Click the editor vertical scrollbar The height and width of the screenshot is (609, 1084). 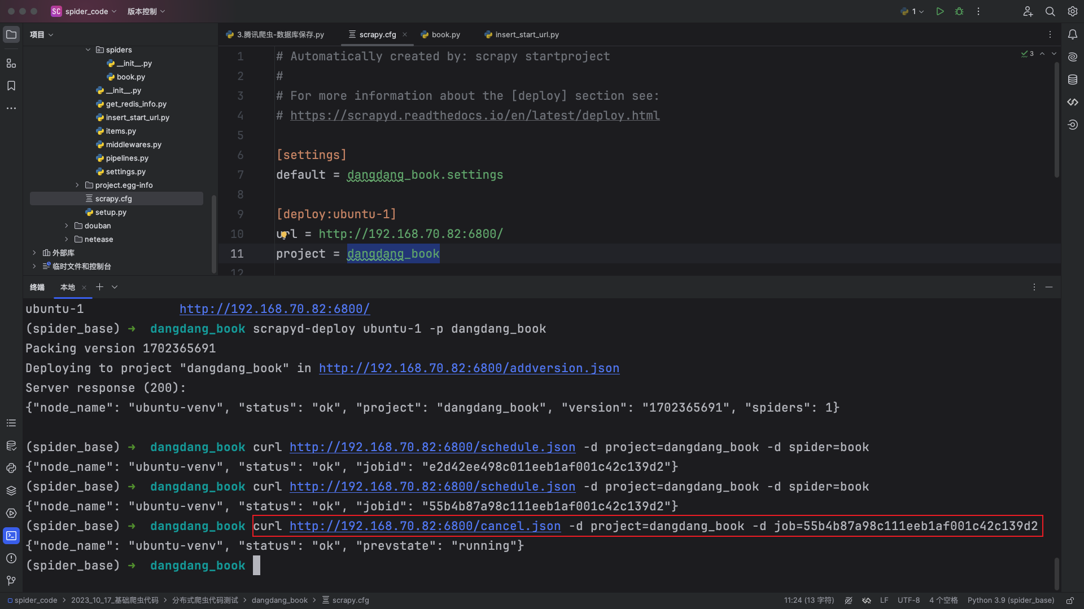(1057, 120)
